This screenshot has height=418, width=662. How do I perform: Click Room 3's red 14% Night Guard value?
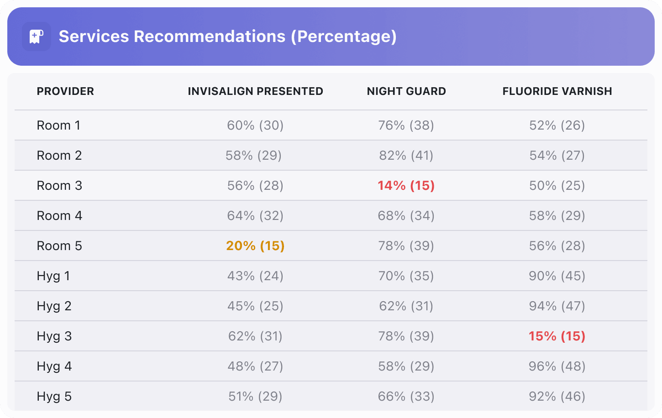tap(406, 186)
